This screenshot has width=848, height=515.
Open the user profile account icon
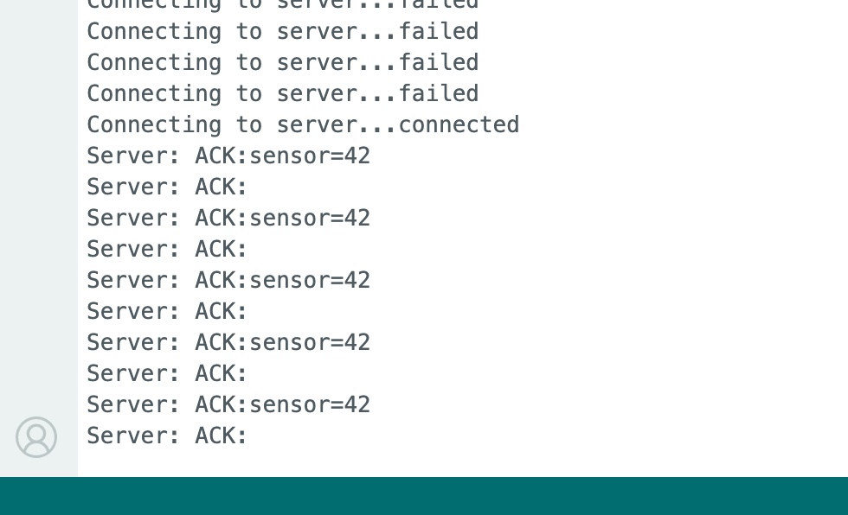[x=36, y=437]
